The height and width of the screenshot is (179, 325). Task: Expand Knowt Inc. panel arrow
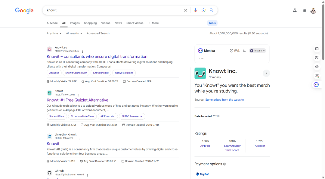[x=266, y=73]
